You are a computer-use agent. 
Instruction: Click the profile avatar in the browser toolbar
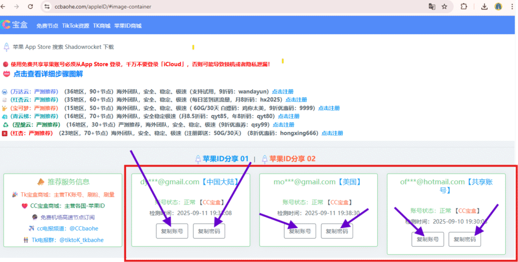coord(498,7)
